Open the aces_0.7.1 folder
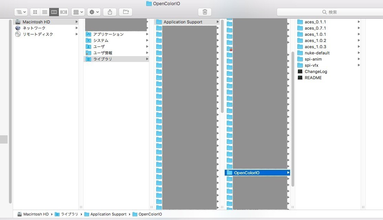The height and width of the screenshot is (220, 383). [328, 28]
